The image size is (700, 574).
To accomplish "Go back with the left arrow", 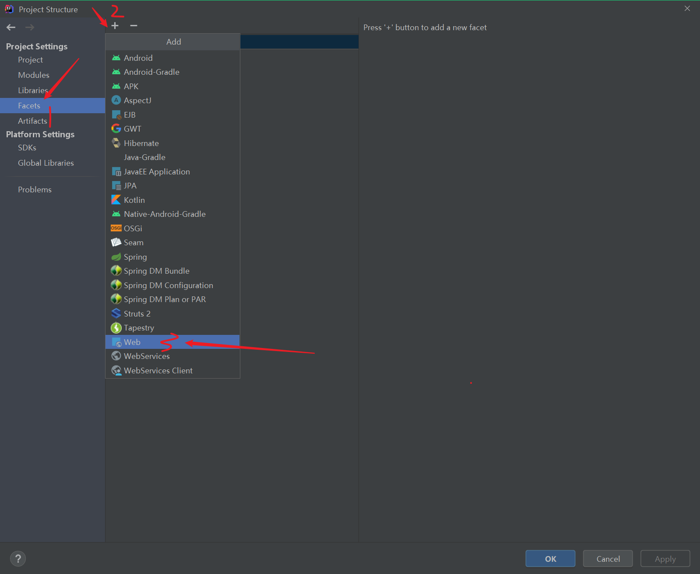I will [x=11, y=28].
